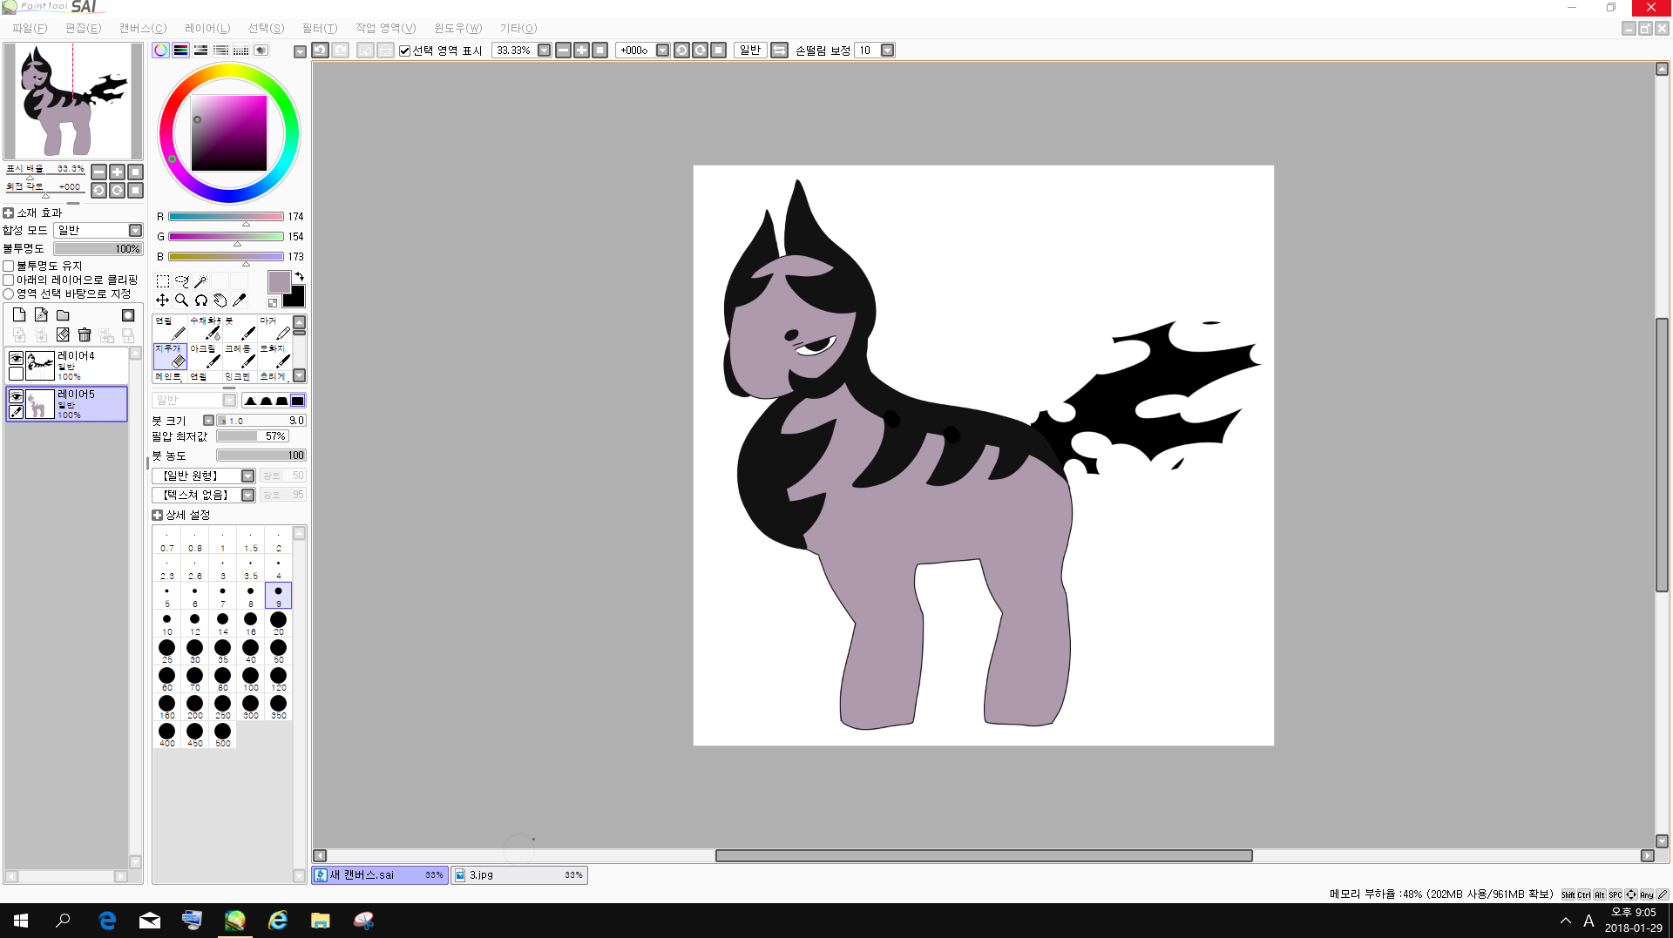Open the 필터 menu
The height and width of the screenshot is (938, 1673).
[319, 29]
